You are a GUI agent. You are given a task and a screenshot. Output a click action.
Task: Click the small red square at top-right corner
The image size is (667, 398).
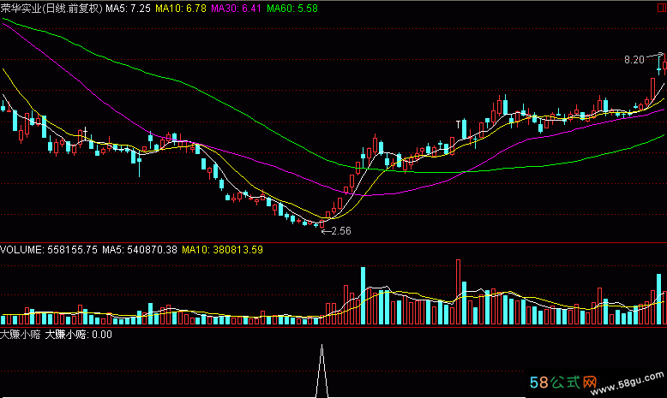point(662,8)
